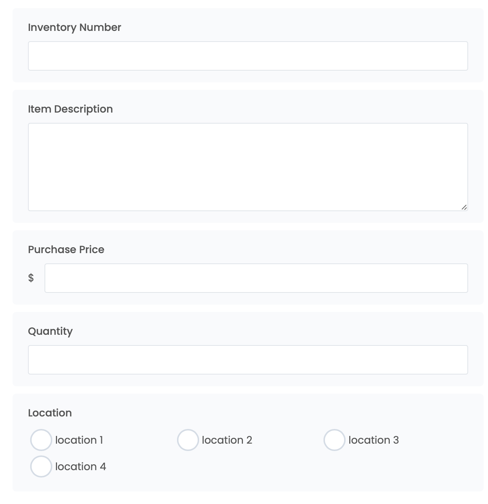488x504 pixels.
Task: Choose the location 2 radio circle
Action: coord(188,440)
